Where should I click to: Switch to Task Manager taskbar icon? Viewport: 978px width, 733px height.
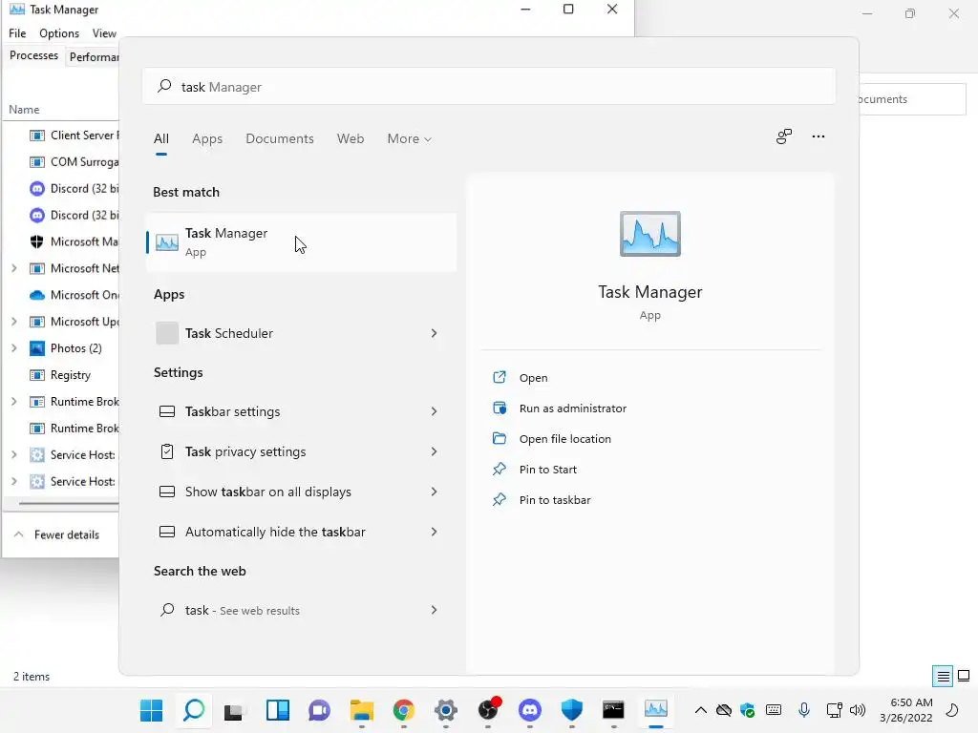[655, 709]
